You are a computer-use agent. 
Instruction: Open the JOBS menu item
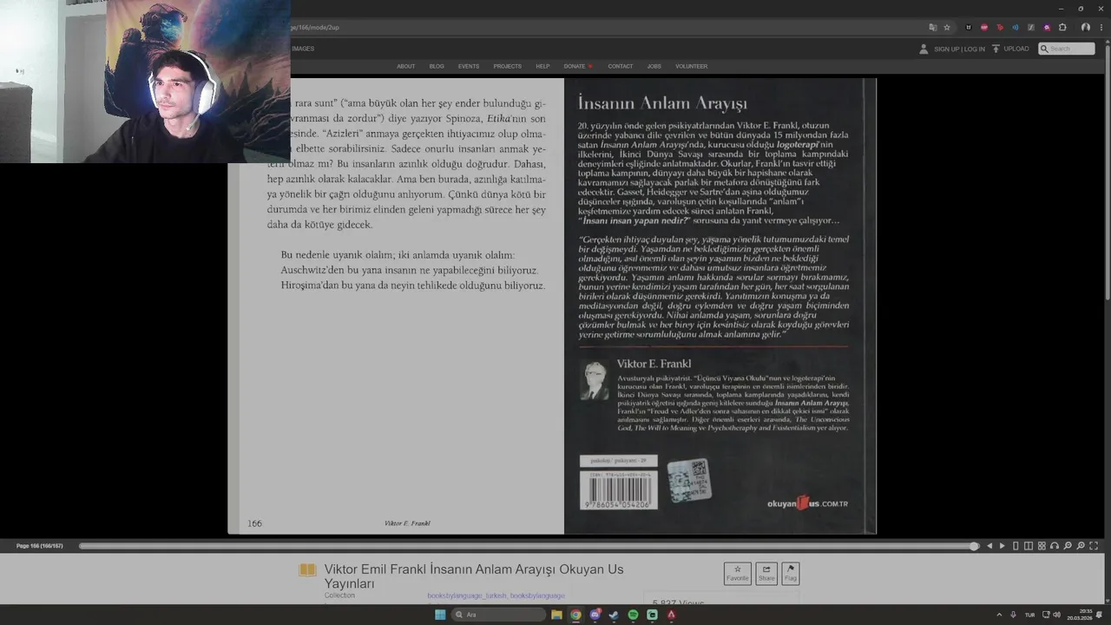654,66
